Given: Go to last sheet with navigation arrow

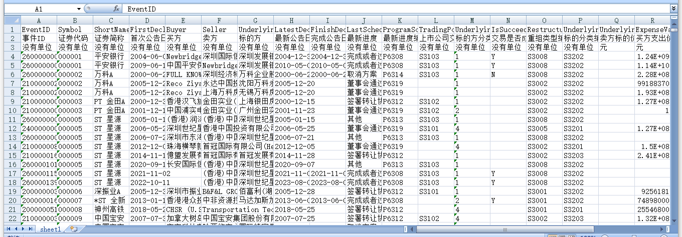Looking at the screenshot, I should click(31, 229).
